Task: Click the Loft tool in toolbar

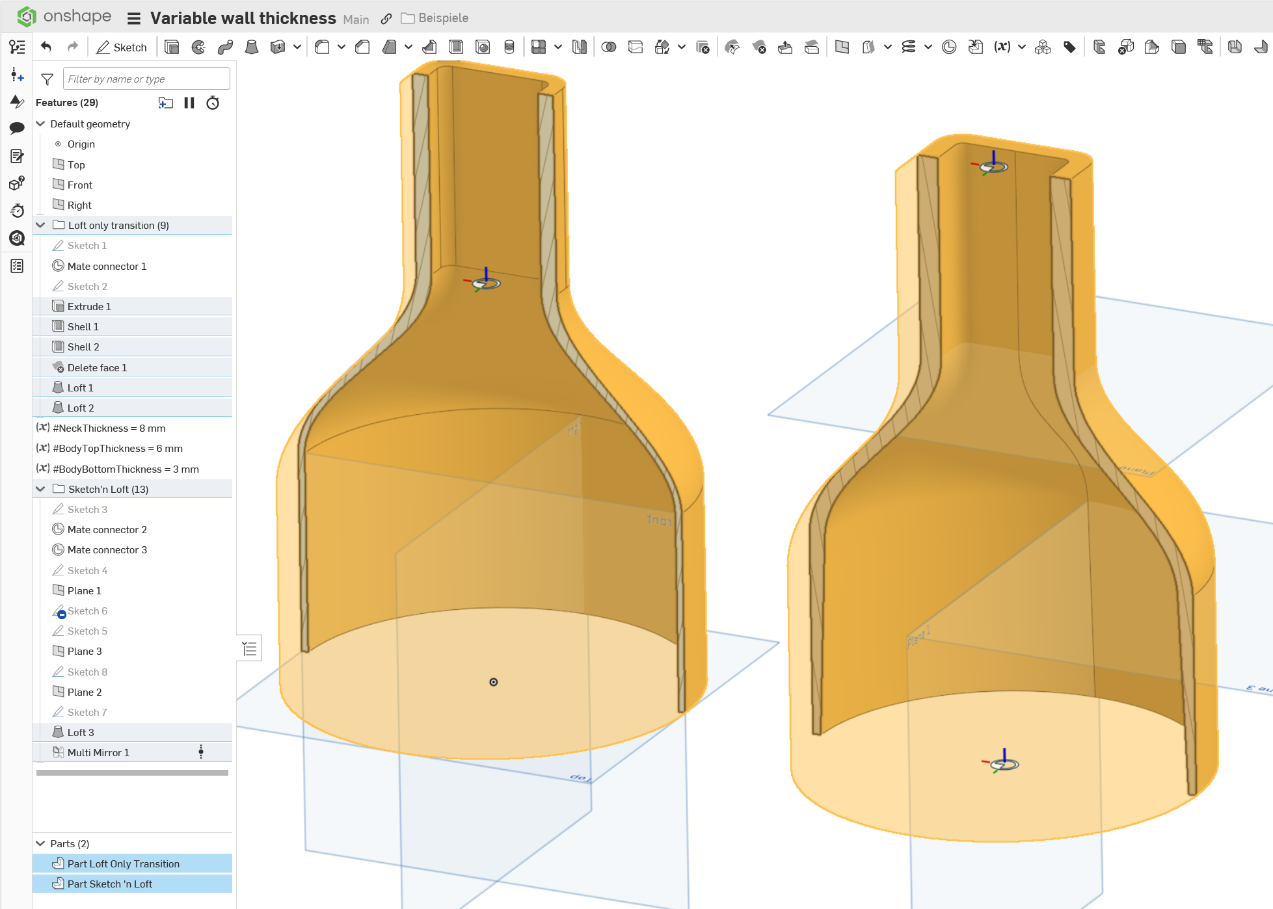Action: click(x=252, y=47)
